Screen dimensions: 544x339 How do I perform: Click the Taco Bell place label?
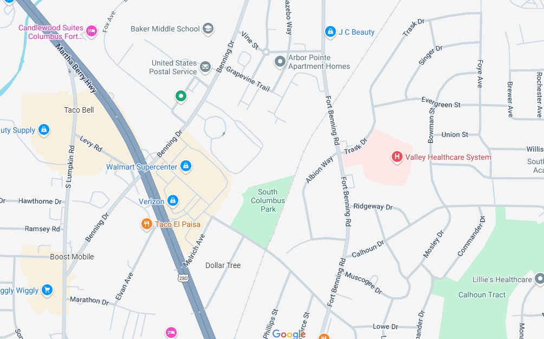click(79, 110)
